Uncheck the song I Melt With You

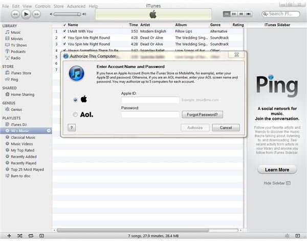point(64,31)
